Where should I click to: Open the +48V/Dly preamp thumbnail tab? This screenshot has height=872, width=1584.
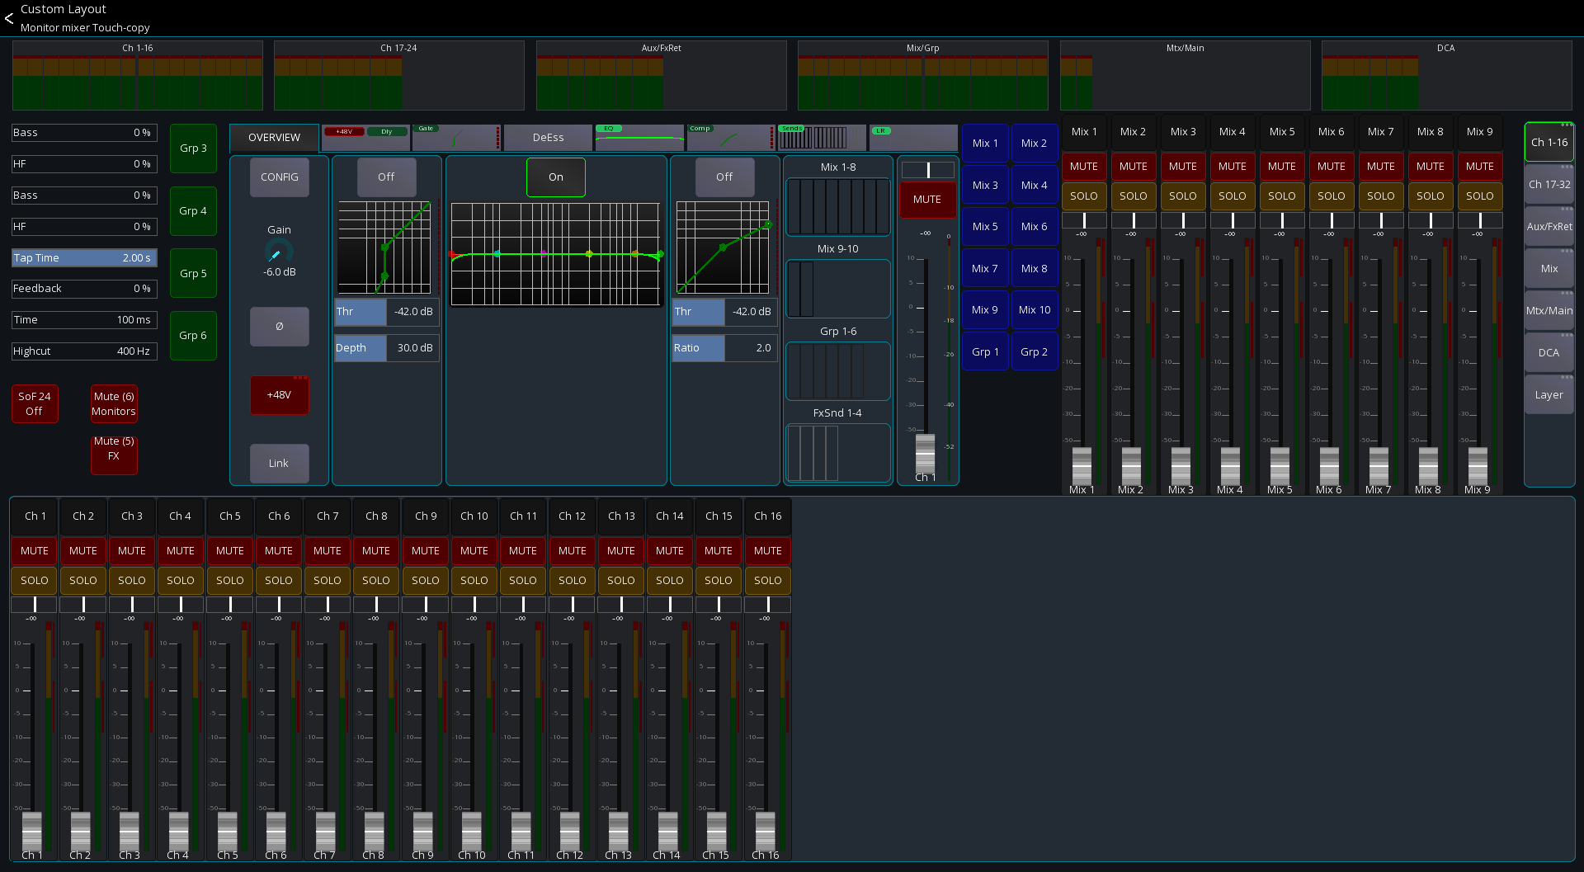tap(365, 138)
